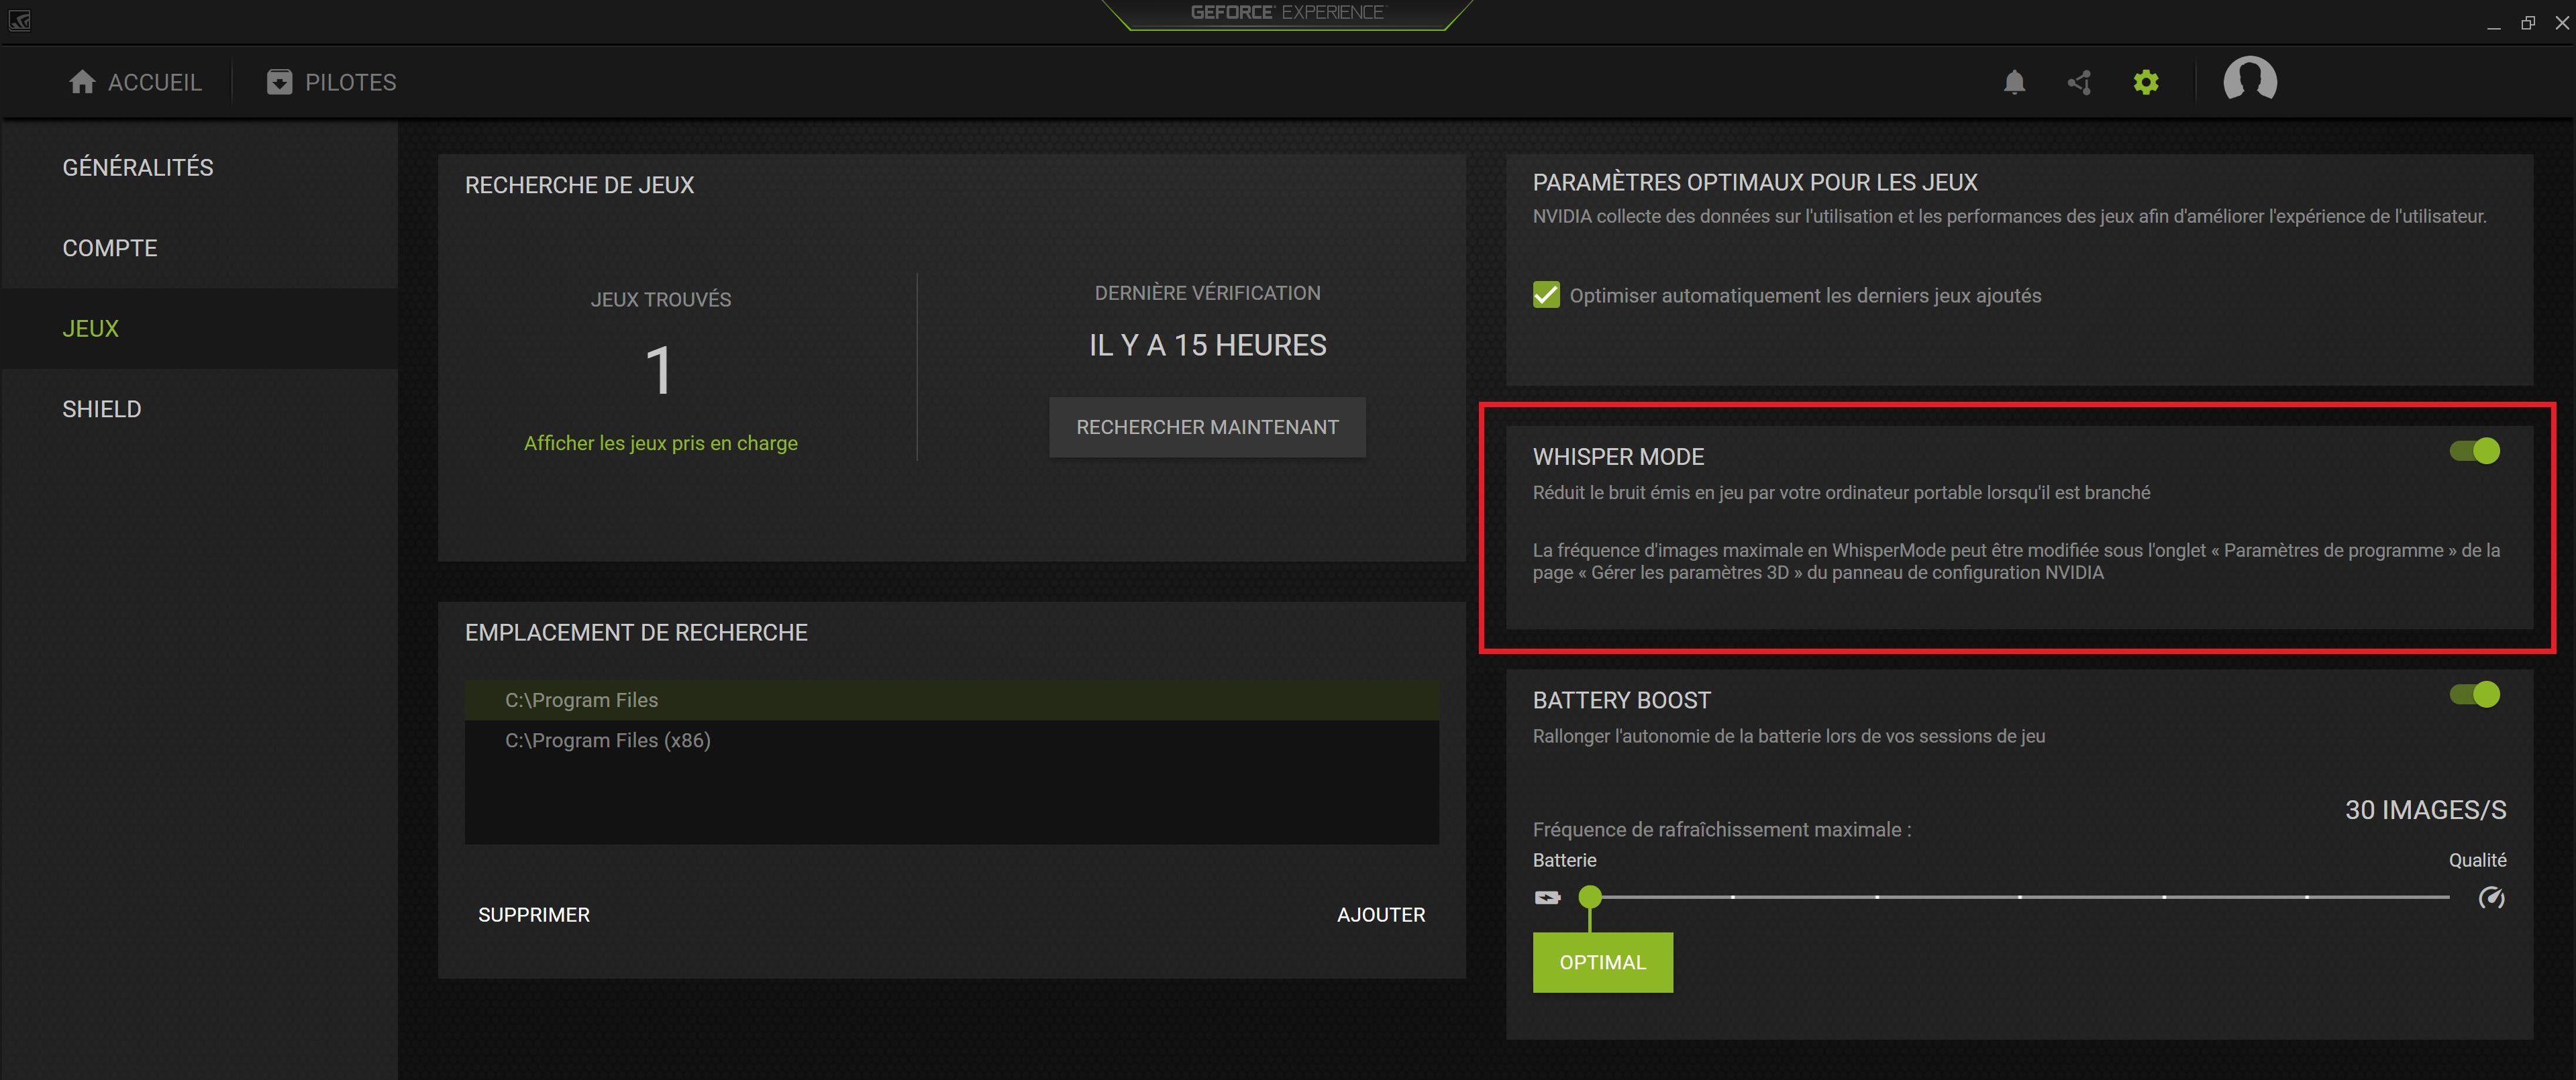Click the share icon in header
Viewport: 2576px width, 1080px height.
tap(2079, 82)
